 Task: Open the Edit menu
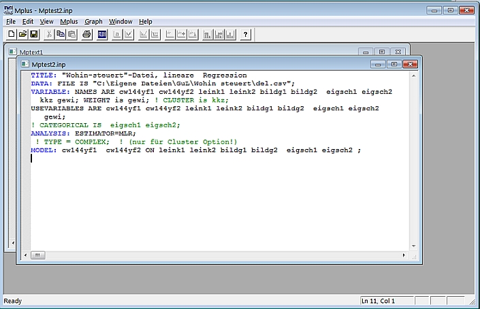27,21
